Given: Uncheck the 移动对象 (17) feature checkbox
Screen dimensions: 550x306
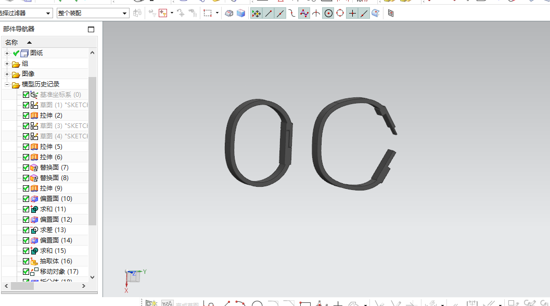Looking at the screenshot, I should click(x=26, y=272).
